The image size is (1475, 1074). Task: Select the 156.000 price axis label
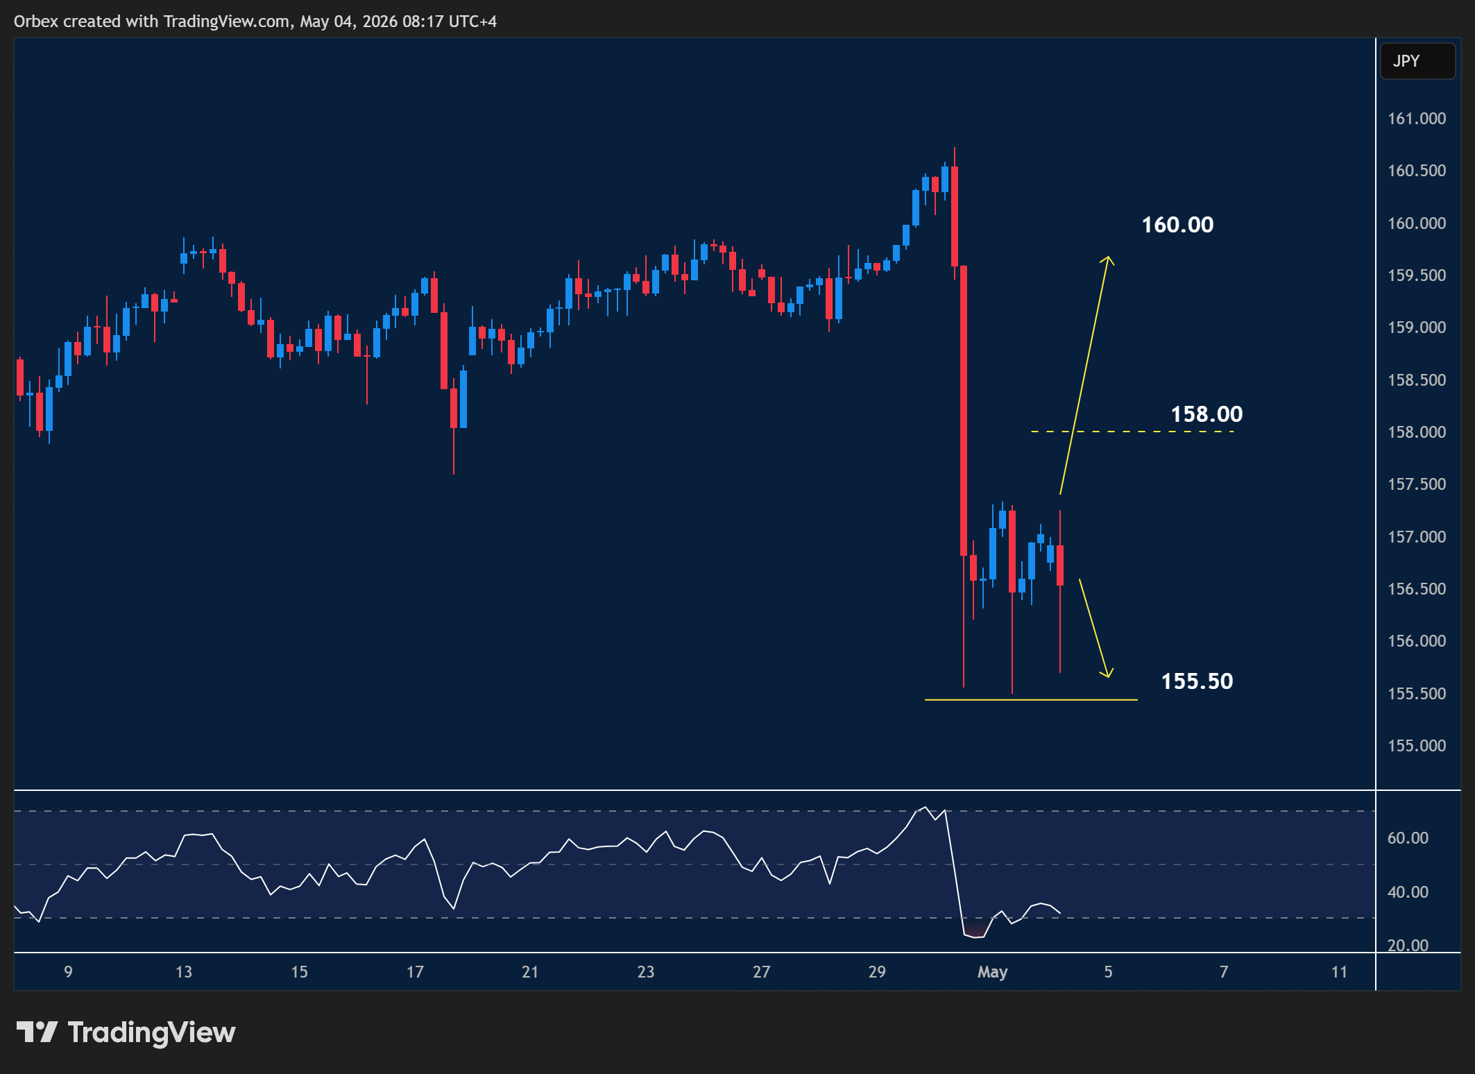tap(1417, 641)
